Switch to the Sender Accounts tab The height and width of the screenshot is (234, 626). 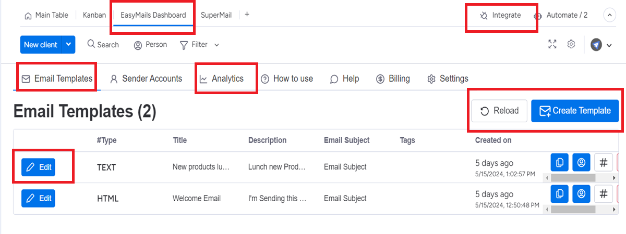[146, 79]
